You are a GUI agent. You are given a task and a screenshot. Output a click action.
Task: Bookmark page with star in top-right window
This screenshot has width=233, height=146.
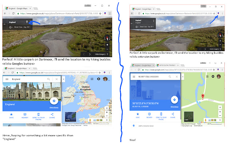(214, 13)
